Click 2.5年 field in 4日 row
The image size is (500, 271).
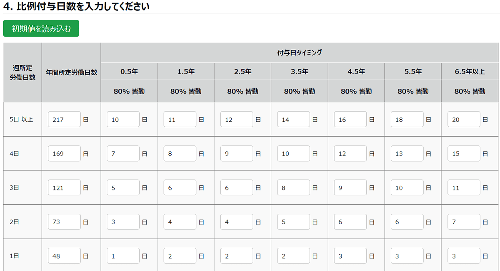tap(237, 153)
